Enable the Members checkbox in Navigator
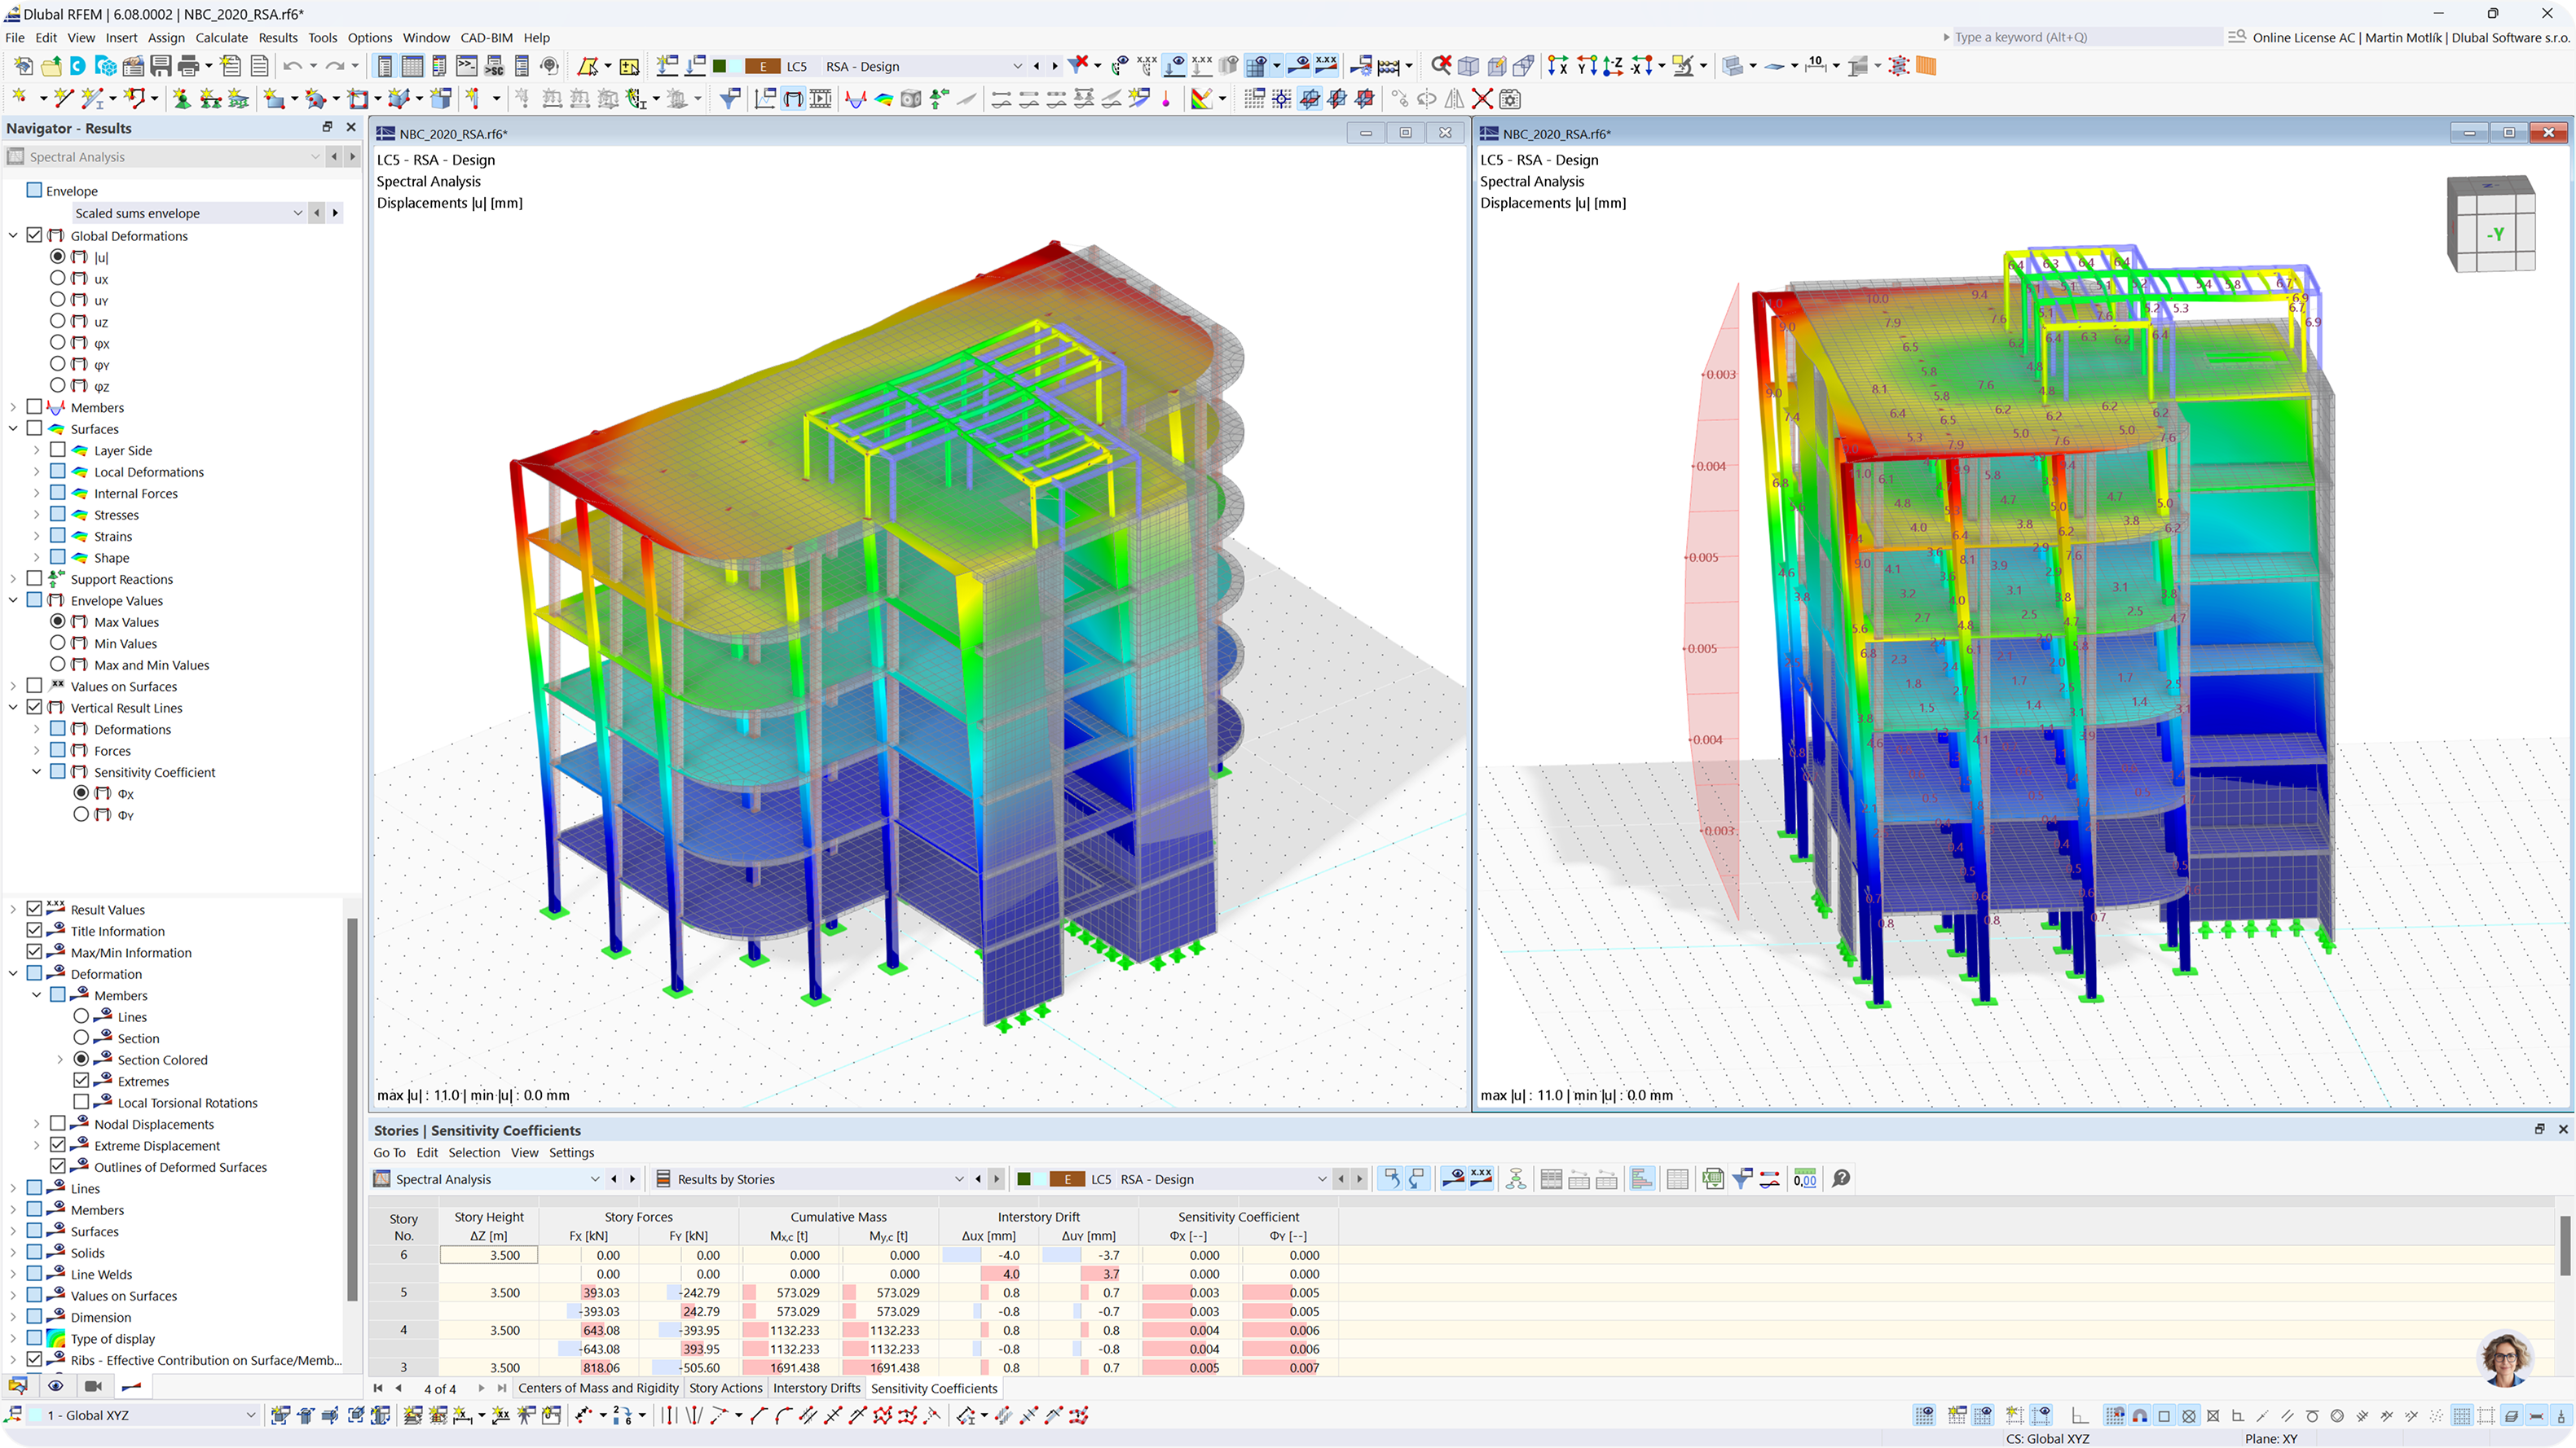The width and height of the screenshot is (2576, 1448). [x=35, y=406]
